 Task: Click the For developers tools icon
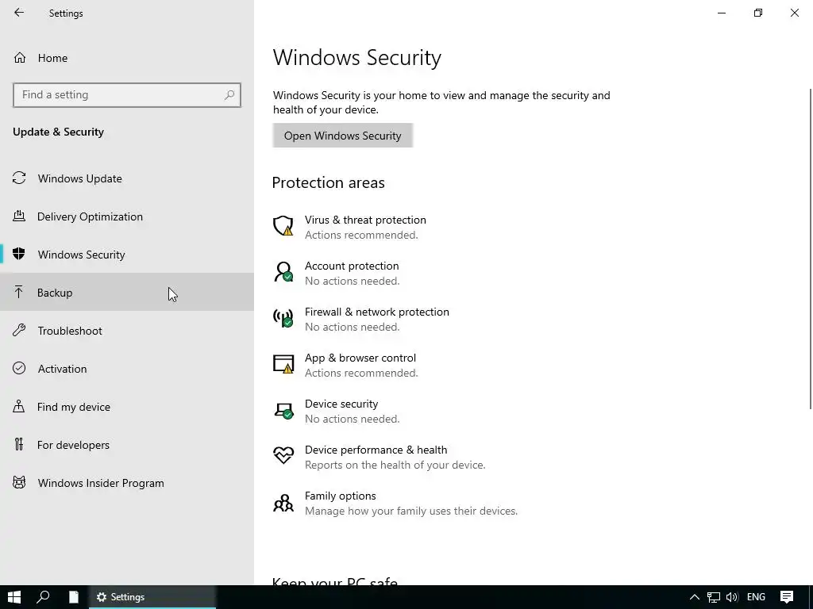[x=19, y=444]
